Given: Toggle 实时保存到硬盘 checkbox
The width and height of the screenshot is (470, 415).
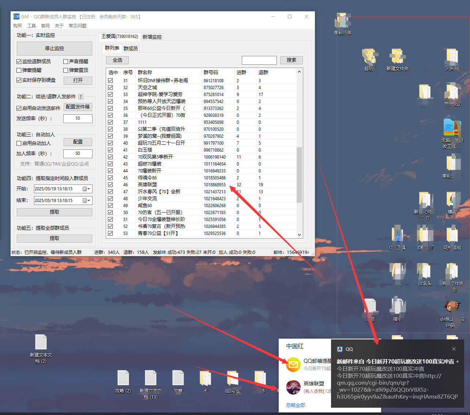Looking at the screenshot, I should [19, 80].
